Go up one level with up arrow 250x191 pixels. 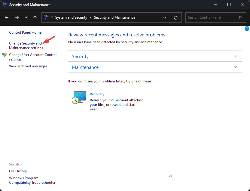coord(35,17)
